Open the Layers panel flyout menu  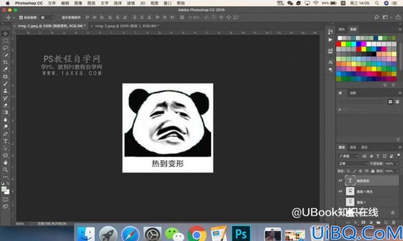400,147
